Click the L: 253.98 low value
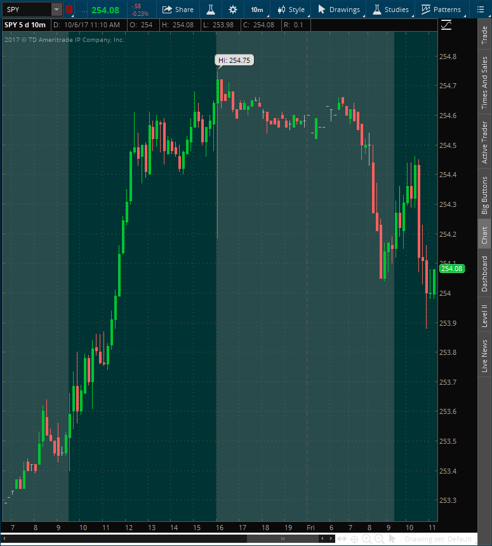The image size is (492, 546). click(x=218, y=25)
